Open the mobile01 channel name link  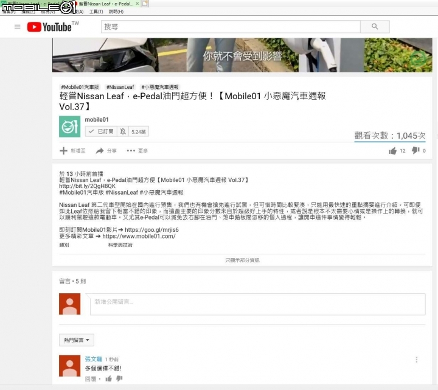[x=97, y=120]
